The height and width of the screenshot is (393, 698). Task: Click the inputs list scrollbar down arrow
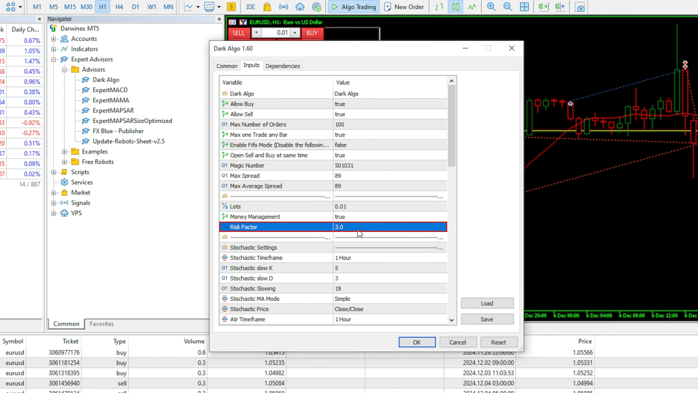pyautogui.click(x=451, y=319)
